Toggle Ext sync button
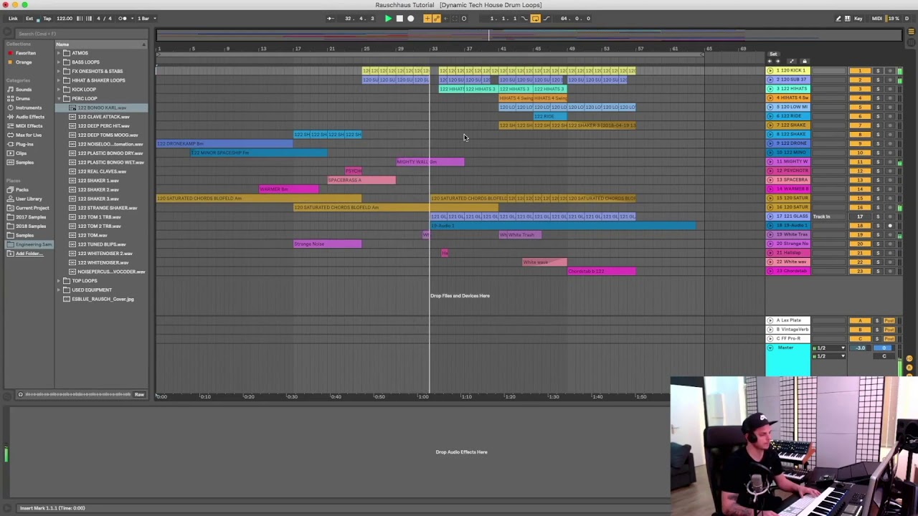Viewport: 918px width, 516px height. point(29,19)
